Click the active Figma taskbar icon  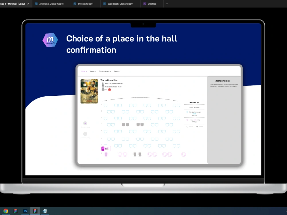pyautogui.click(x=35, y=211)
